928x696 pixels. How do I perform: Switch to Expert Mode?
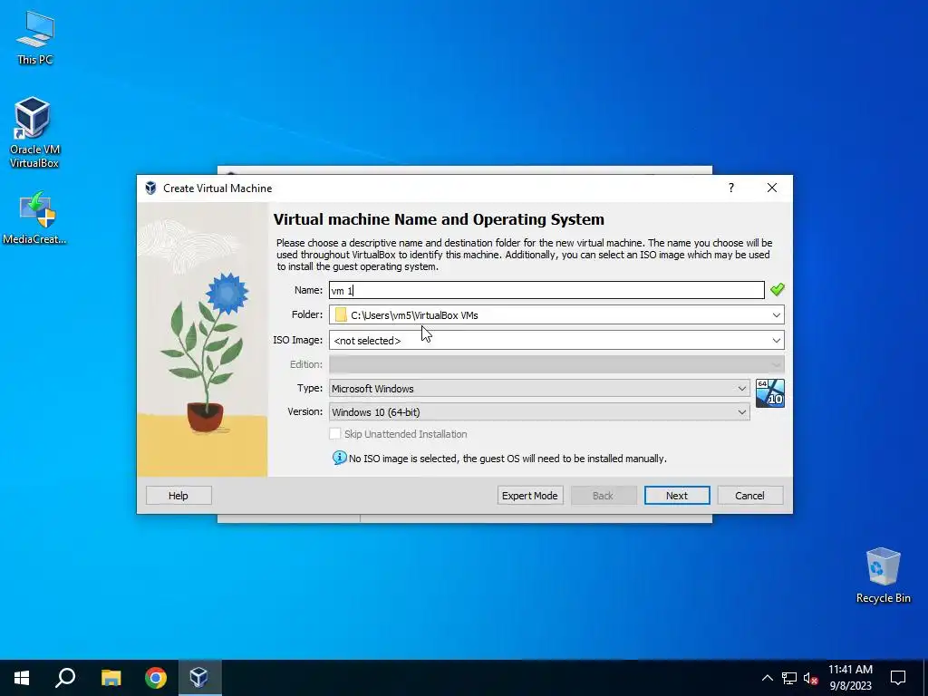click(529, 496)
